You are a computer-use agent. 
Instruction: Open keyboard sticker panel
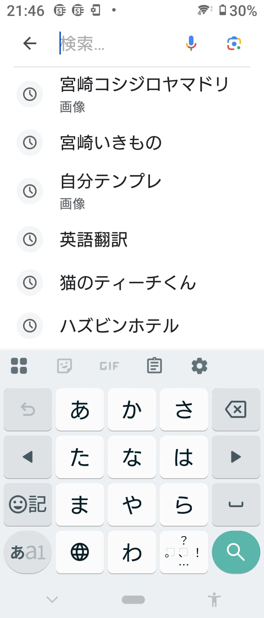click(x=64, y=366)
